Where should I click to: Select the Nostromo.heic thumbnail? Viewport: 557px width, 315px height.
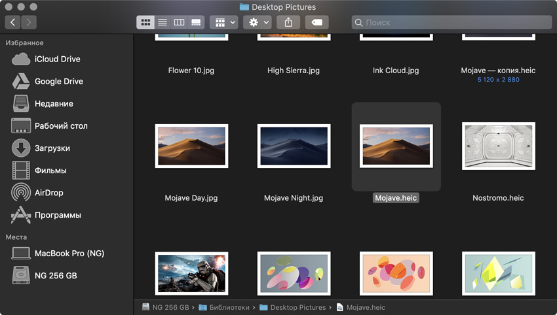point(498,146)
